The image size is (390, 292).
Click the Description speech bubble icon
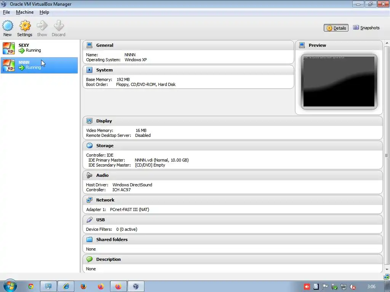(89, 259)
